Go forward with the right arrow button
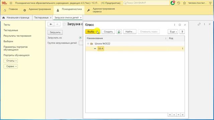 [57, 24]
